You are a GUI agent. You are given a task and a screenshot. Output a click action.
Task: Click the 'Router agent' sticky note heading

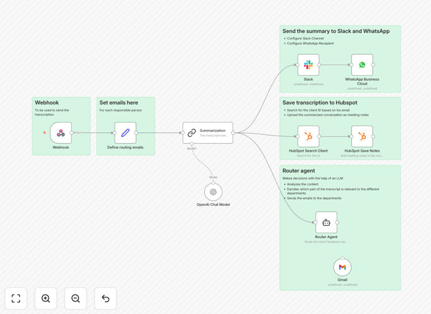pos(299,171)
